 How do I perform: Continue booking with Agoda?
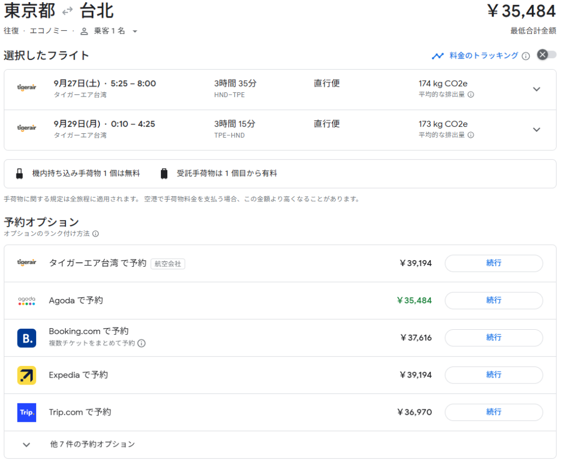[493, 301]
